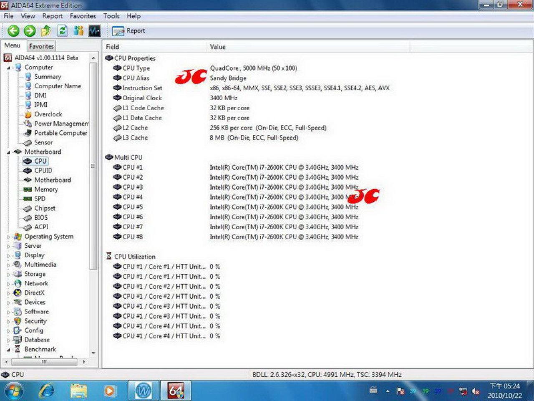Click the DirectX icon in the tree
Image resolution: width=534 pixels, height=401 pixels.
coord(18,293)
